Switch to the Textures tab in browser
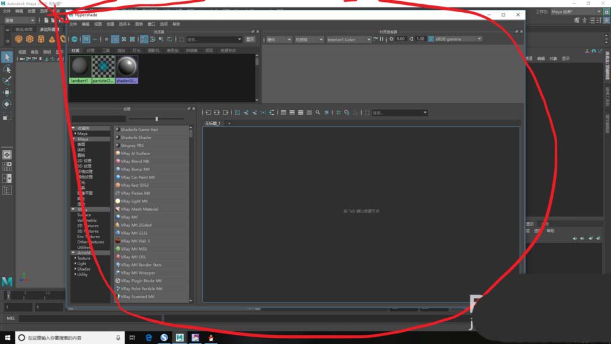The height and width of the screenshot is (344, 611). coord(91,51)
